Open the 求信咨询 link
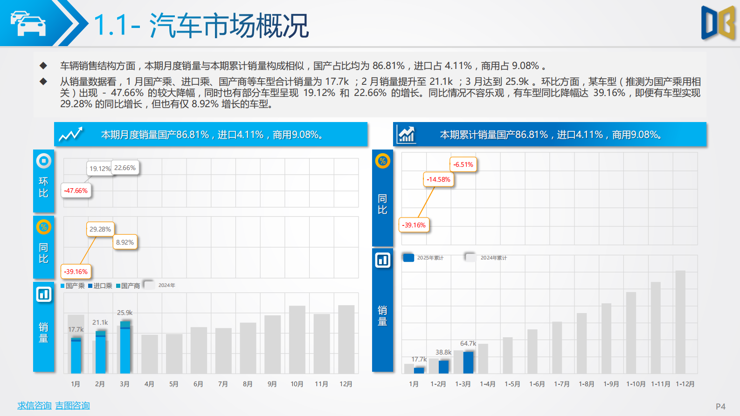Screen dimensions: 740x416 [35, 405]
